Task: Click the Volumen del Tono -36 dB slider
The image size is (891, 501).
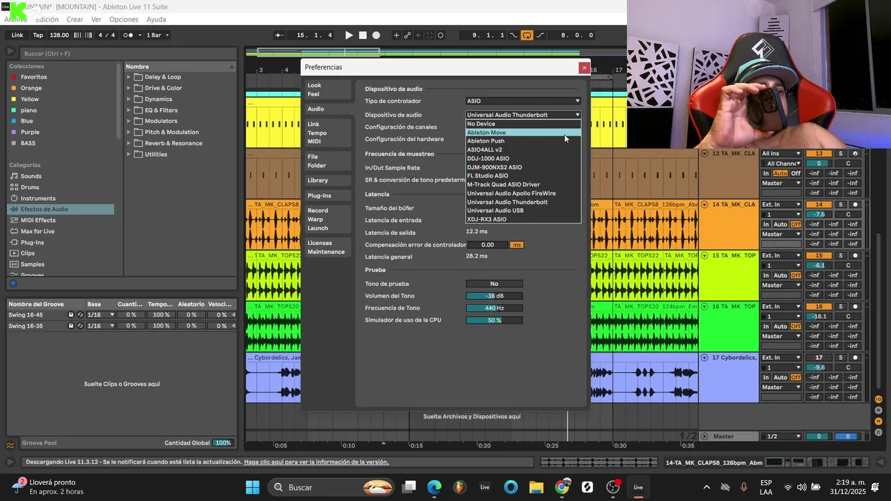Action: tap(494, 296)
